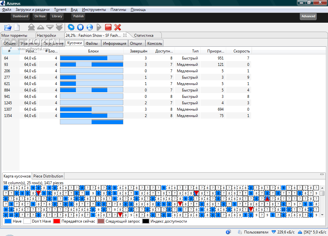Viewport: 328px width, 236px height.
Task: Open the Файл menu
Action: (6, 10)
